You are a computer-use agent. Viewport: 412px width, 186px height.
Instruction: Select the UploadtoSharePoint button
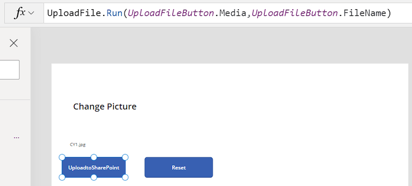coord(94,167)
